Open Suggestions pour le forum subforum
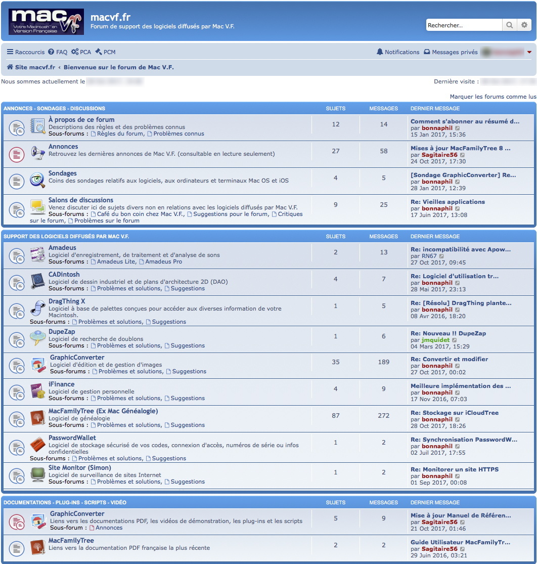The width and height of the screenshot is (537, 564). coord(228,213)
